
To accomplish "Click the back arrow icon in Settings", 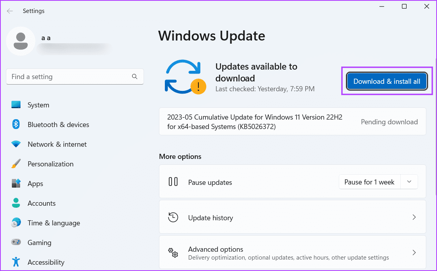I will tap(10, 11).
